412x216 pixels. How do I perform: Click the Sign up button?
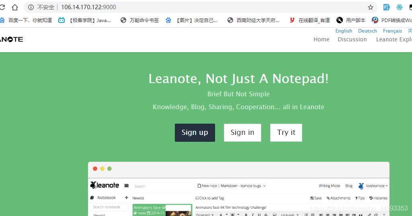point(195,132)
